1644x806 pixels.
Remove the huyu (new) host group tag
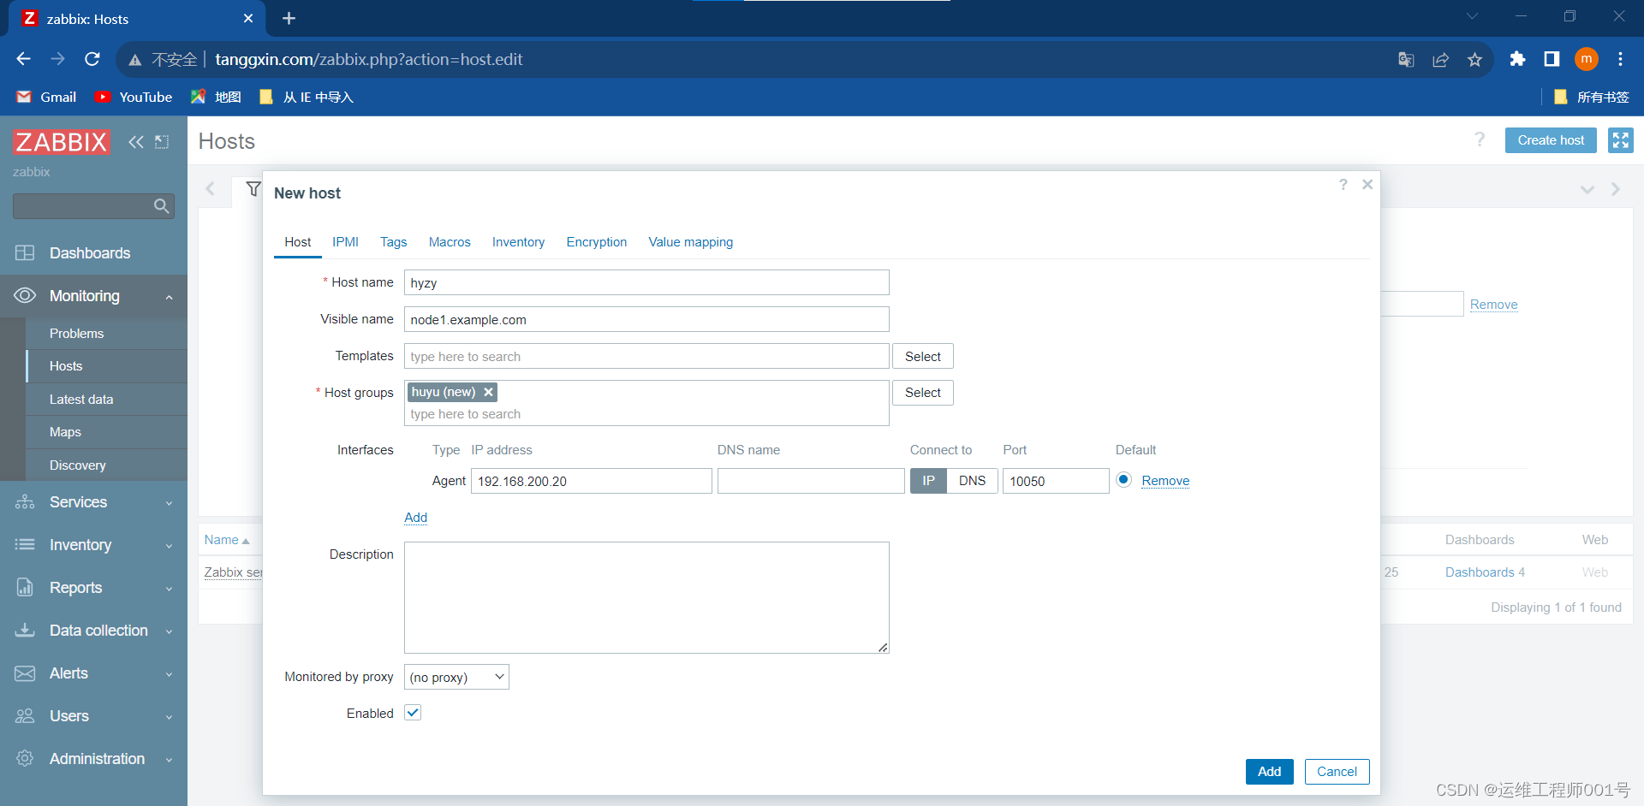coord(488,392)
